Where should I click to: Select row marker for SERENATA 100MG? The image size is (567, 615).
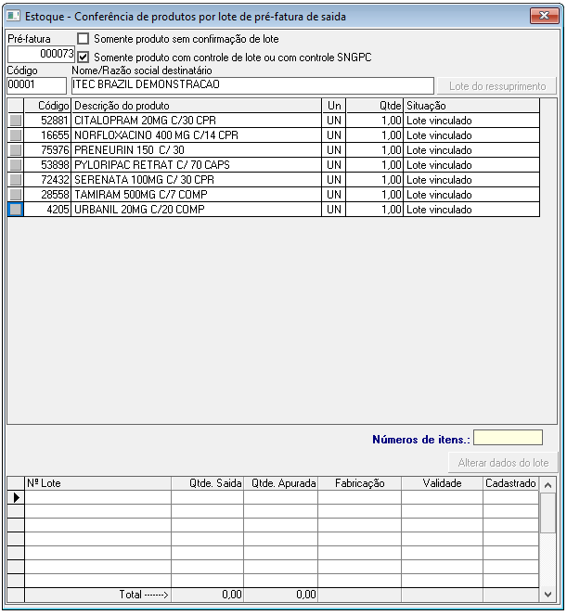click(x=16, y=180)
